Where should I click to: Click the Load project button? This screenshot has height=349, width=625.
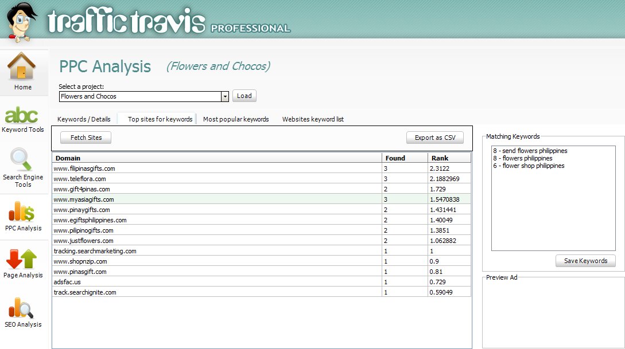244,96
